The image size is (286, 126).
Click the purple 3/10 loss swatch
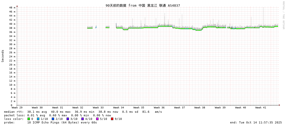(x=68, y=119)
